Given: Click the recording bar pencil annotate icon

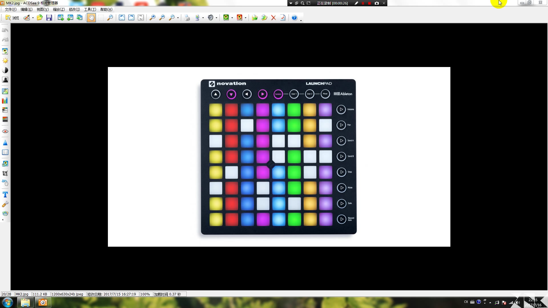Looking at the screenshot, I should [x=356, y=3].
